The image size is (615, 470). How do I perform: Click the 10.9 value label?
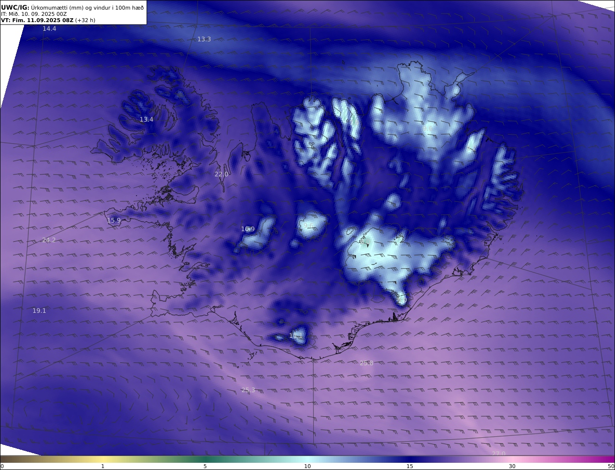(x=248, y=229)
